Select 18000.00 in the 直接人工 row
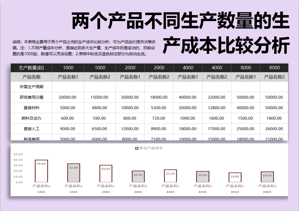The width and height of the screenshot is (299, 211). coord(188,129)
